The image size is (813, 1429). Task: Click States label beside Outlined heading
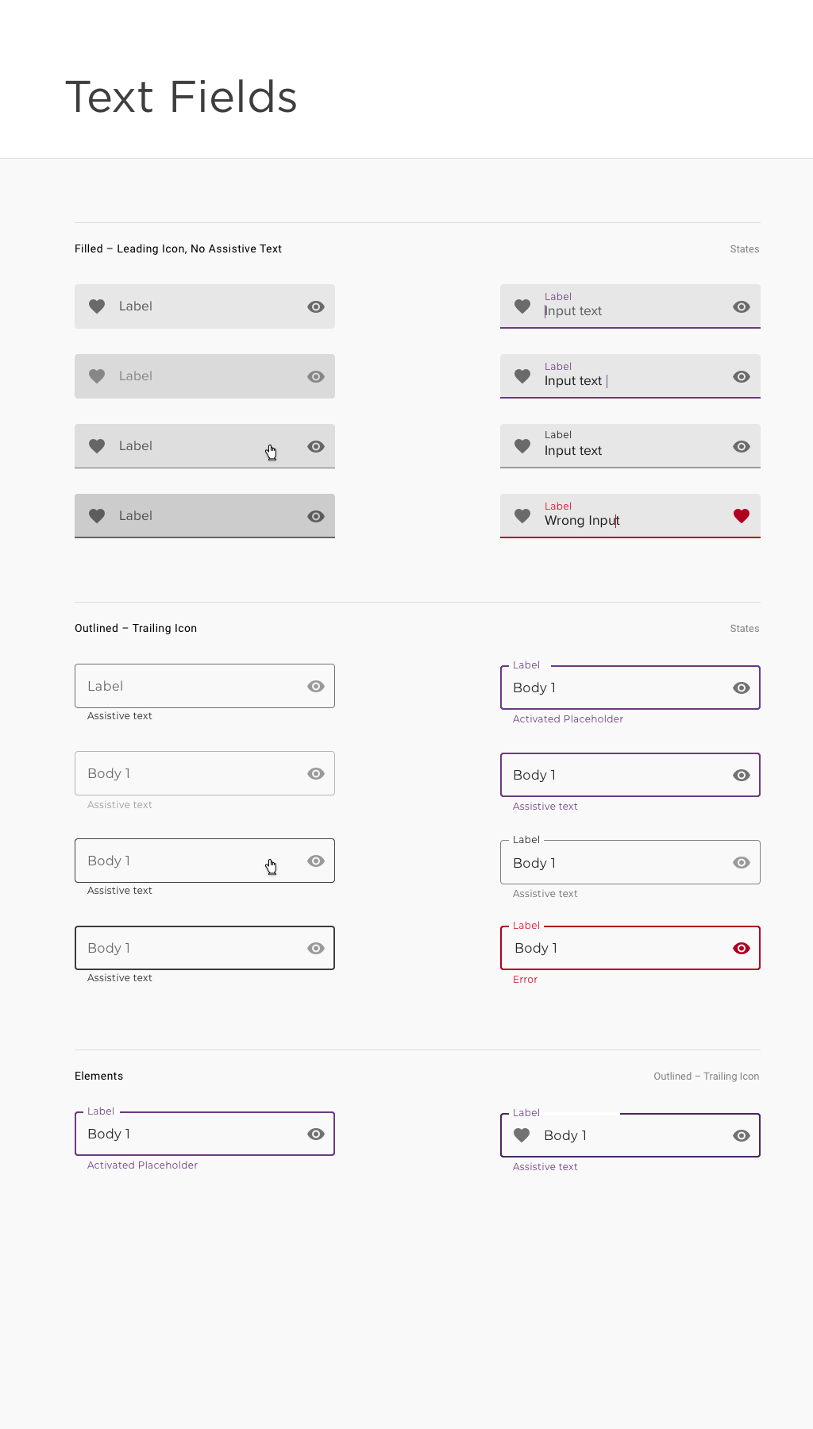coord(745,629)
